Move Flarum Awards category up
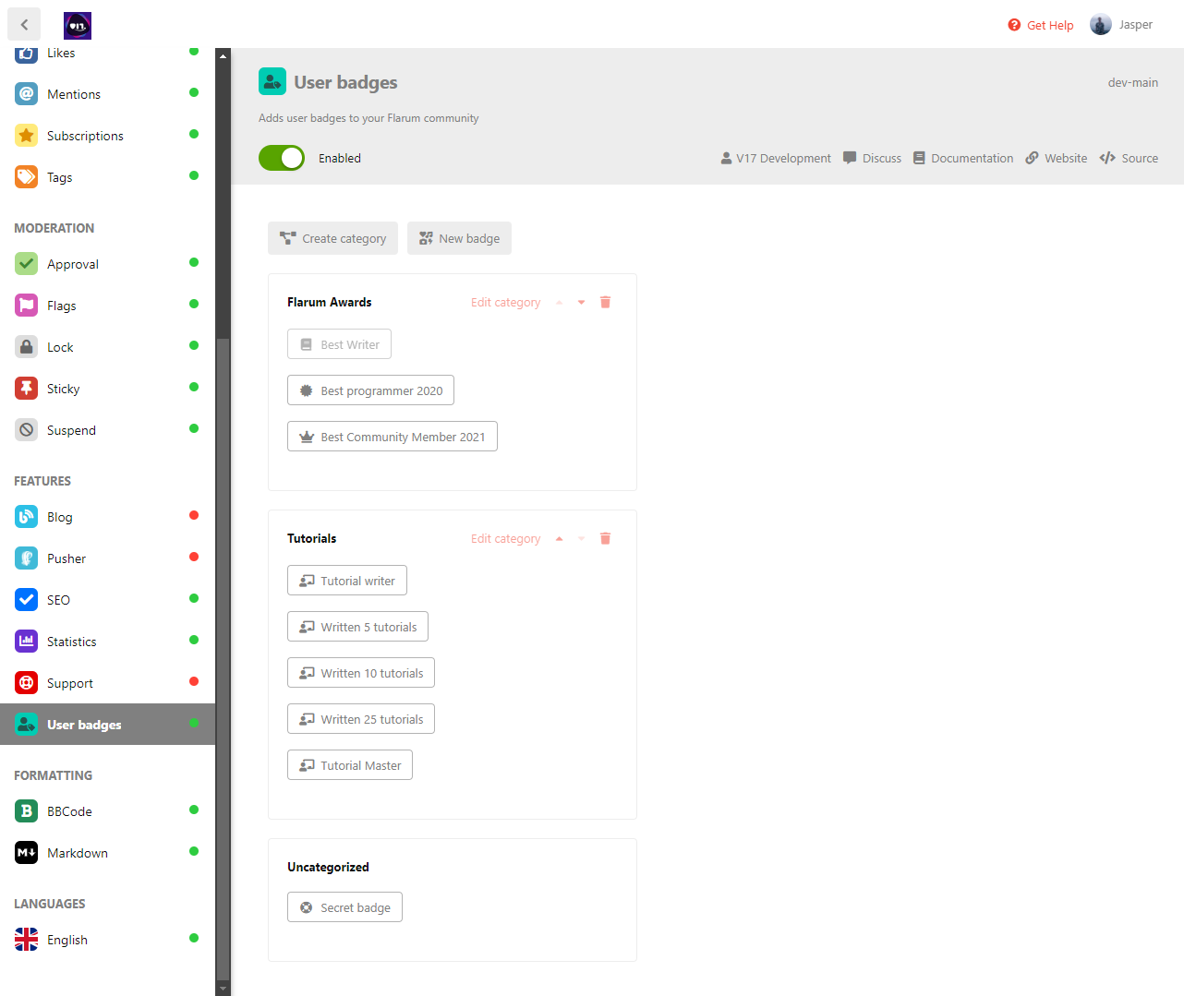The image size is (1184, 996). pyautogui.click(x=559, y=302)
